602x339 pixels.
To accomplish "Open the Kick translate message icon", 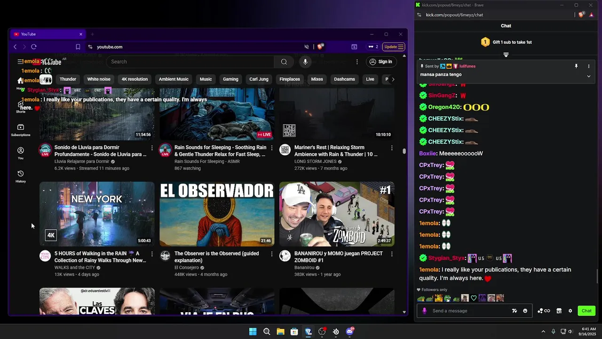I will (x=515, y=311).
